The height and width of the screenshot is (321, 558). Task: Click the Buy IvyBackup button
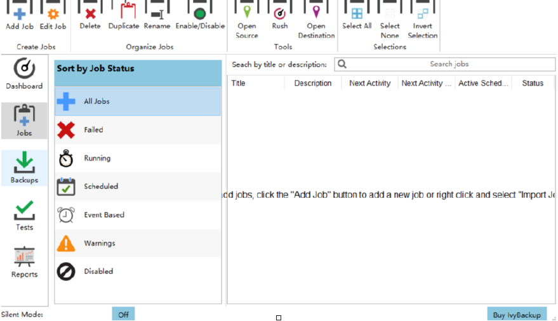517,315
